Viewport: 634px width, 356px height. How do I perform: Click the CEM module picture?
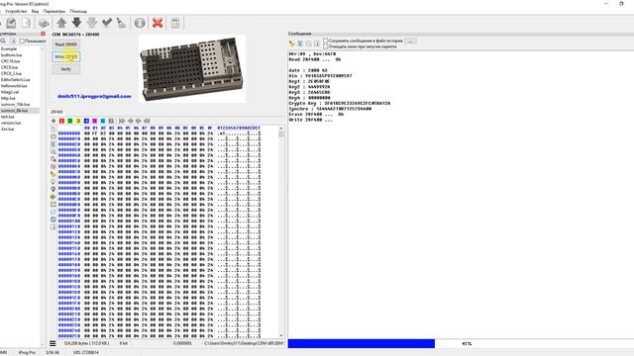tap(192, 68)
